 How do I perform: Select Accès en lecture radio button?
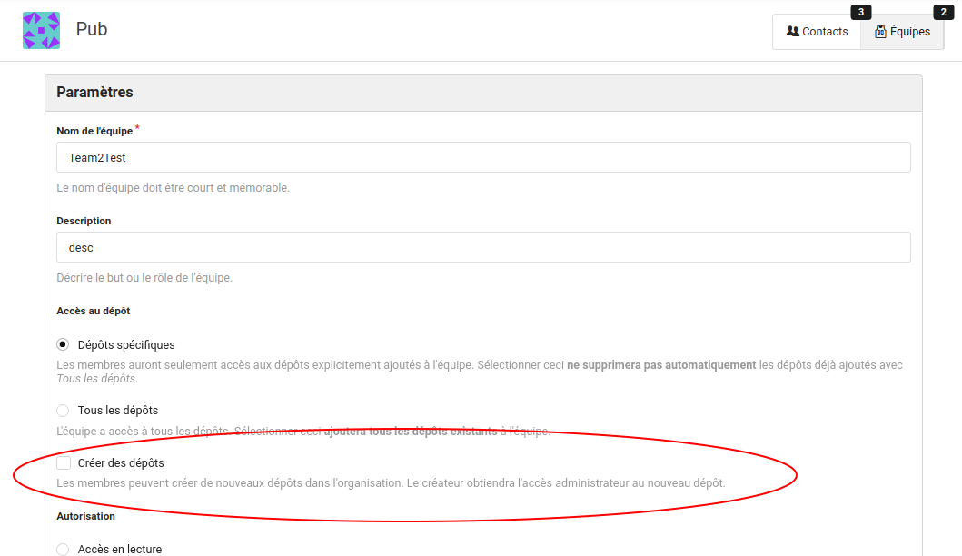pyautogui.click(x=63, y=550)
